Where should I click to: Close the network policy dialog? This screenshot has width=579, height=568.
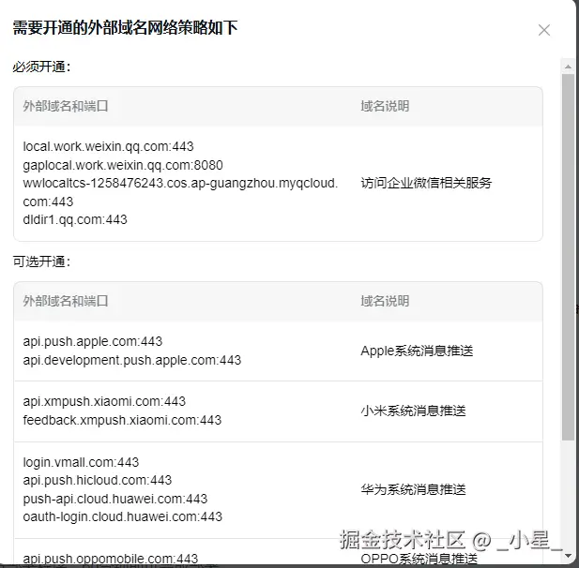click(544, 30)
